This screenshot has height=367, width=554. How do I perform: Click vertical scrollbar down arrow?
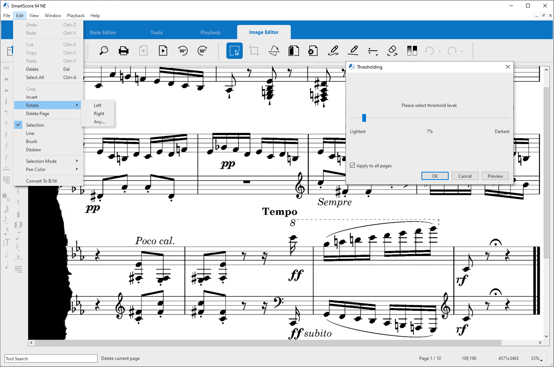coord(546,336)
